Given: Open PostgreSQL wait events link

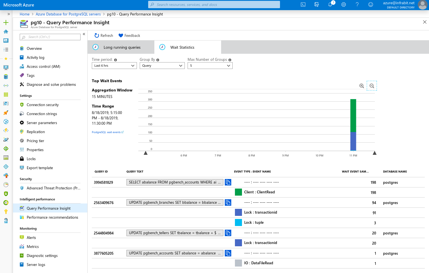Looking at the screenshot, I should pyautogui.click(x=108, y=132).
